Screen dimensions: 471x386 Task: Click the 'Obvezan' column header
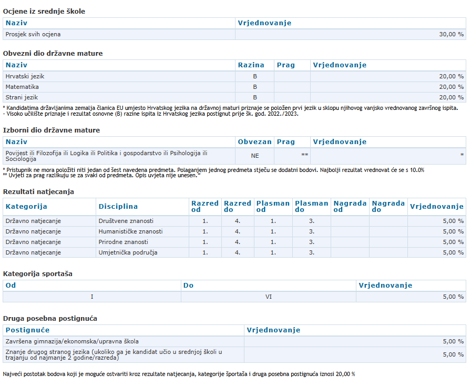pos(254,142)
